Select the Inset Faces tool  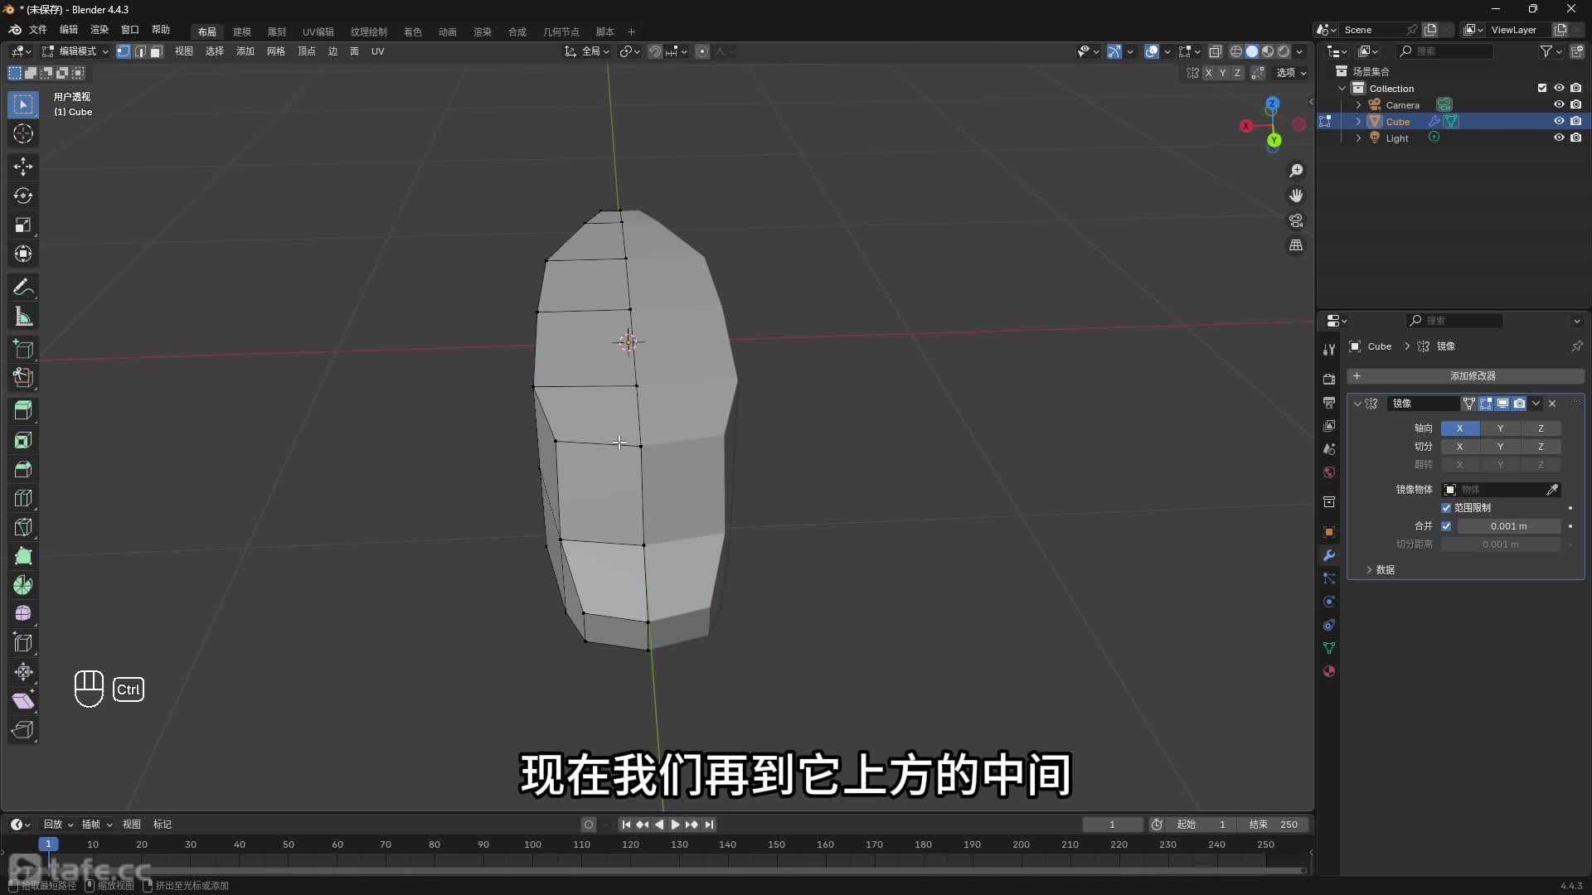point(23,440)
